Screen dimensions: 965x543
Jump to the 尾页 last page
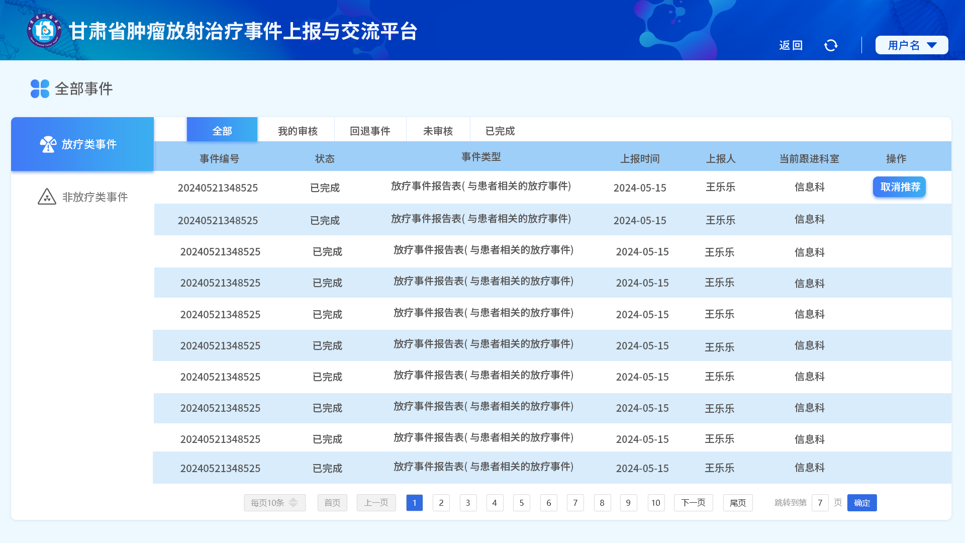[738, 503]
